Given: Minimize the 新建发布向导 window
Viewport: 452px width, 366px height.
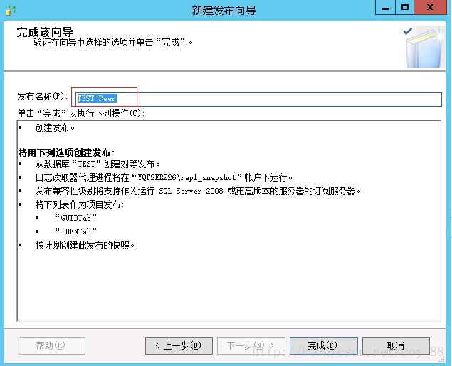Looking at the screenshot, I should click(x=385, y=8).
